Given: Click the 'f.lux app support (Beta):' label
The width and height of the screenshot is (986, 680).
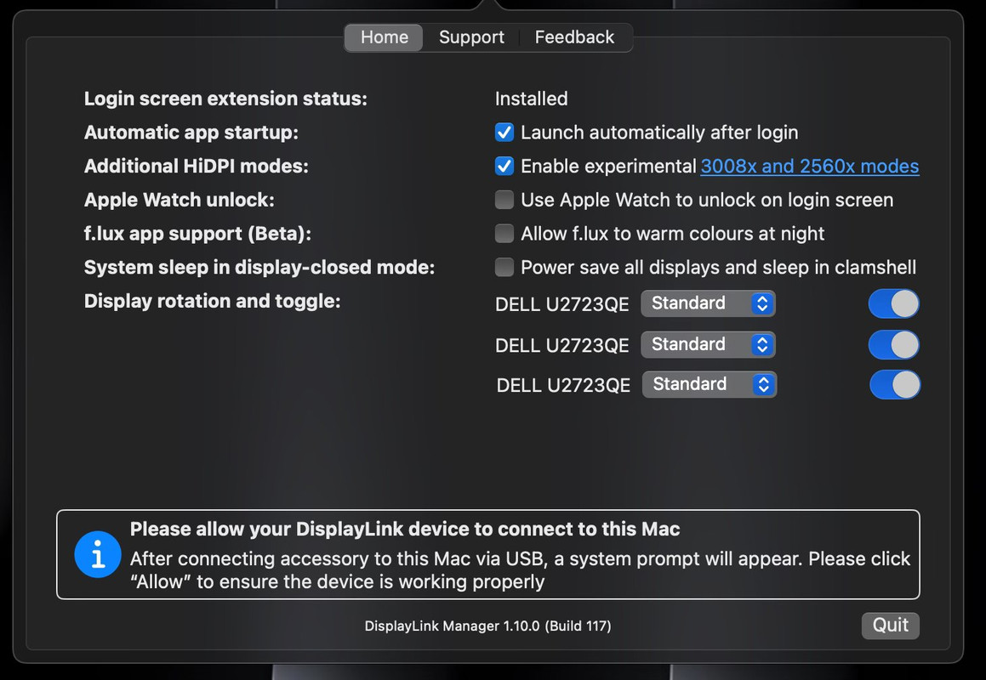Looking at the screenshot, I should pos(197,234).
